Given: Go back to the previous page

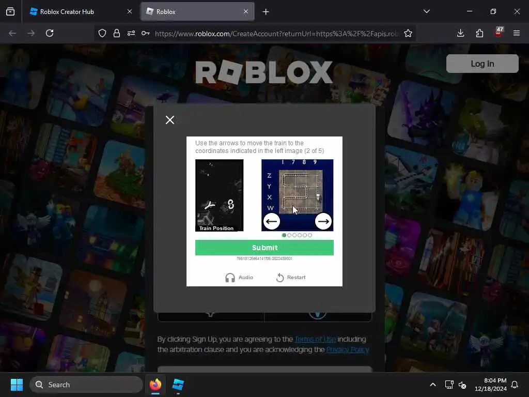Looking at the screenshot, I should (12, 33).
